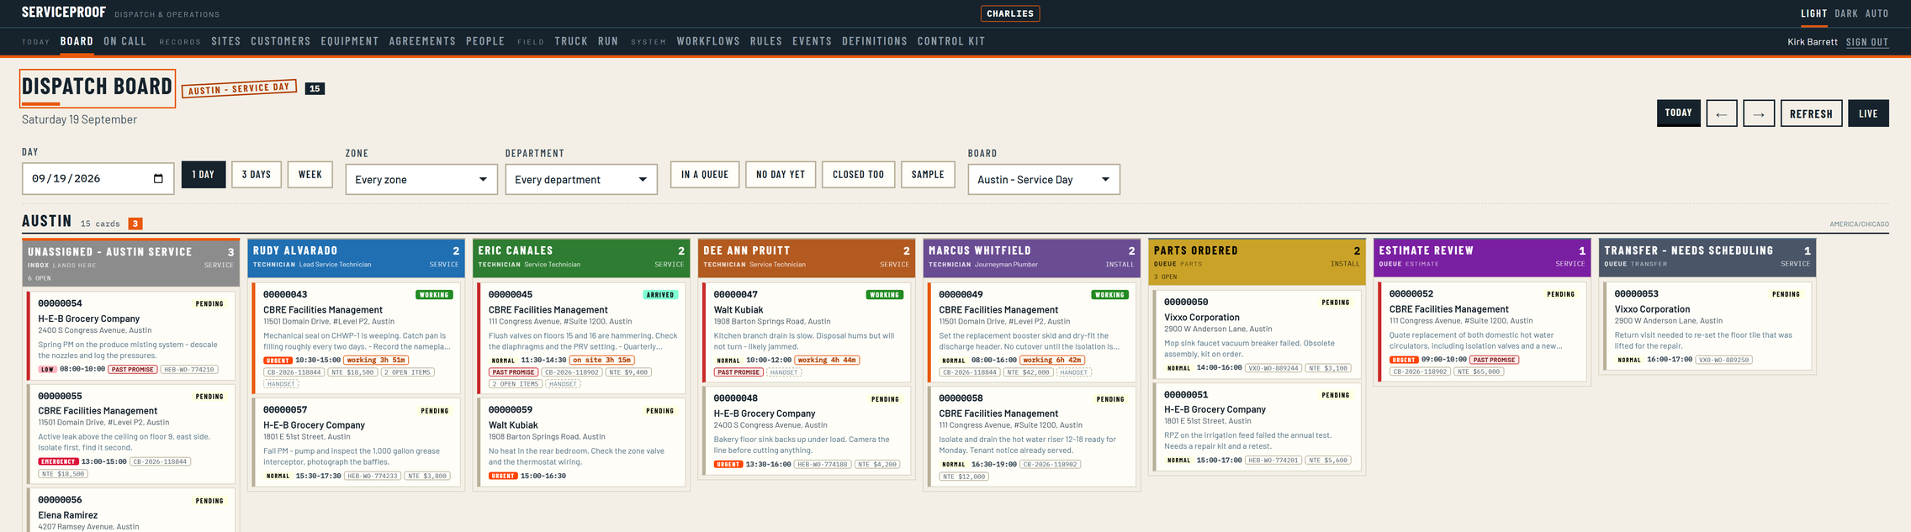Open work order 00000056 Elena Ramirez card
Image resolution: width=1911 pixels, height=532 pixels.
point(131,510)
